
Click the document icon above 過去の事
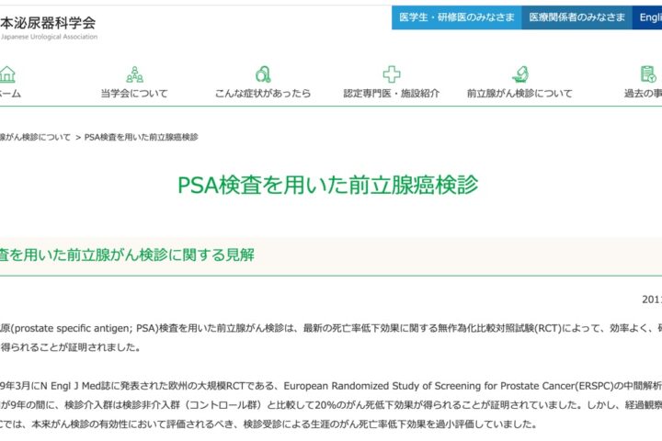click(x=648, y=74)
